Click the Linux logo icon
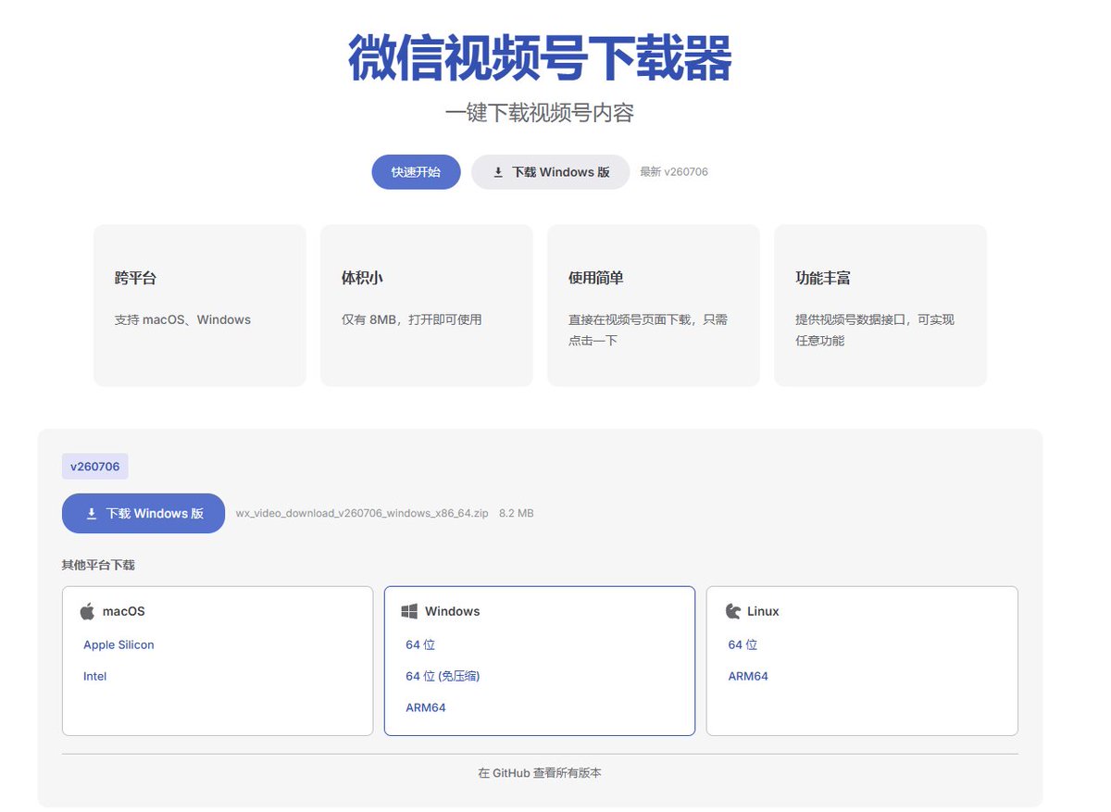The height and width of the screenshot is (812, 1111). pyautogui.click(x=733, y=611)
